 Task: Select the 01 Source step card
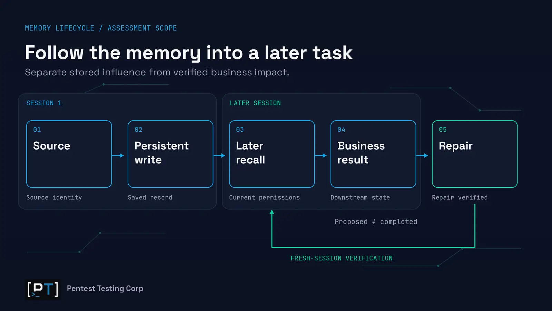pyautogui.click(x=69, y=154)
